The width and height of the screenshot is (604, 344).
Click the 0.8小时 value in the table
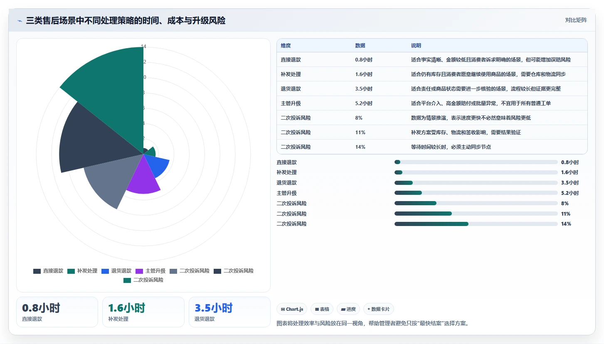click(364, 59)
